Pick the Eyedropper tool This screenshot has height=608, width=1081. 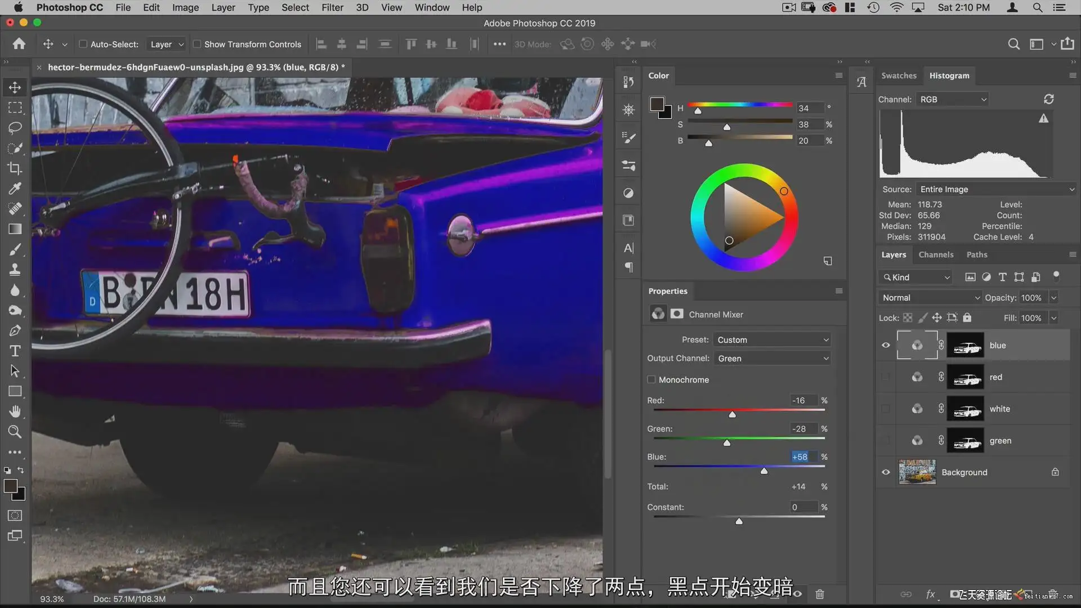click(15, 189)
